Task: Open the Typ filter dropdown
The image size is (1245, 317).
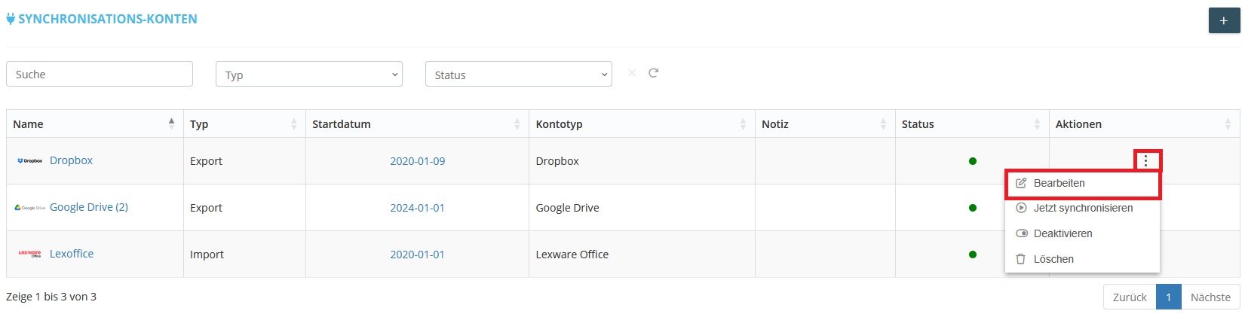Action: tap(309, 75)
